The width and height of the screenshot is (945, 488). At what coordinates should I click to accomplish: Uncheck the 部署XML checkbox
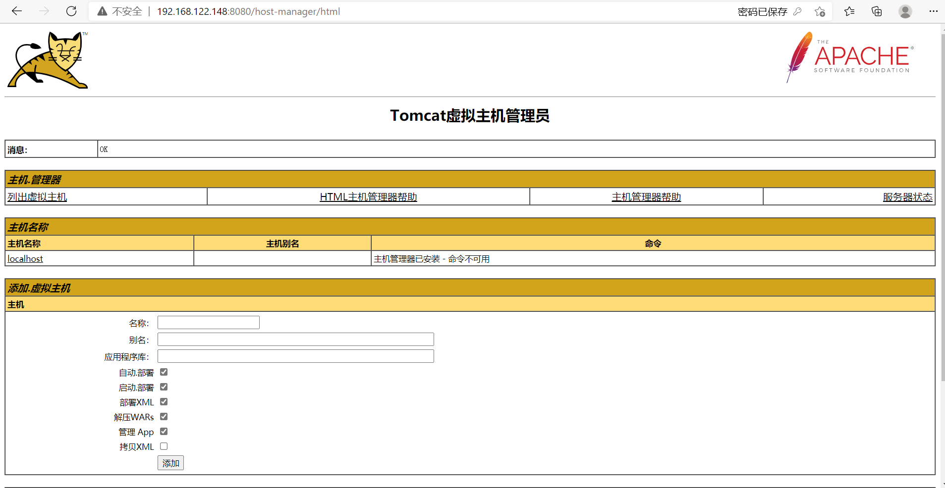[164, 402]
